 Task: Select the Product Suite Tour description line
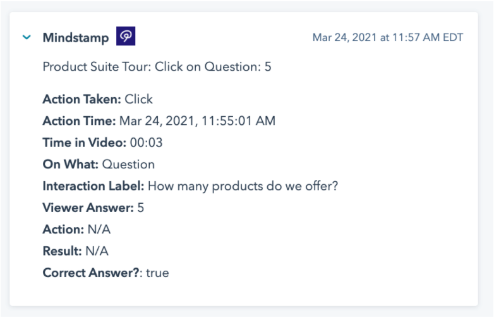(157, 66)
